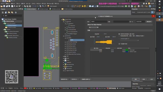This screenshot has width=163, height=92.
Task: Open the Panels button in status bar
Action: click(153, 91)
